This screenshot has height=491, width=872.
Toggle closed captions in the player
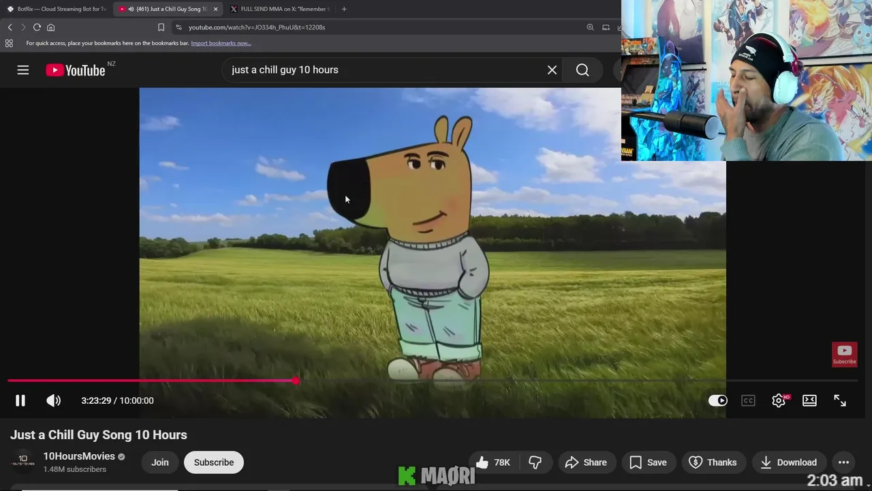click(748, 400)
